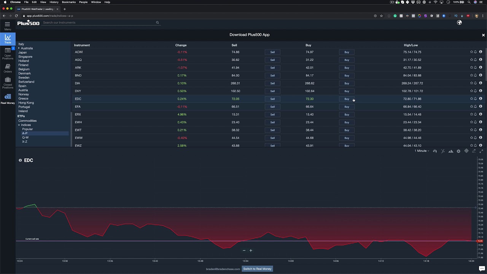The width and height of the screenshot is (487, 274).
Task: Expand the Australia tree node
Action: [19, 48]
